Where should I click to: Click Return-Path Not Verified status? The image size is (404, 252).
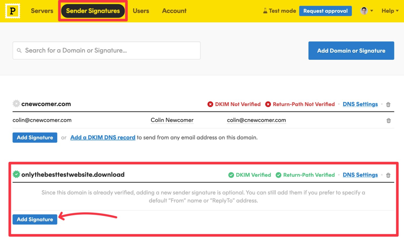click(x=300, y=104)
